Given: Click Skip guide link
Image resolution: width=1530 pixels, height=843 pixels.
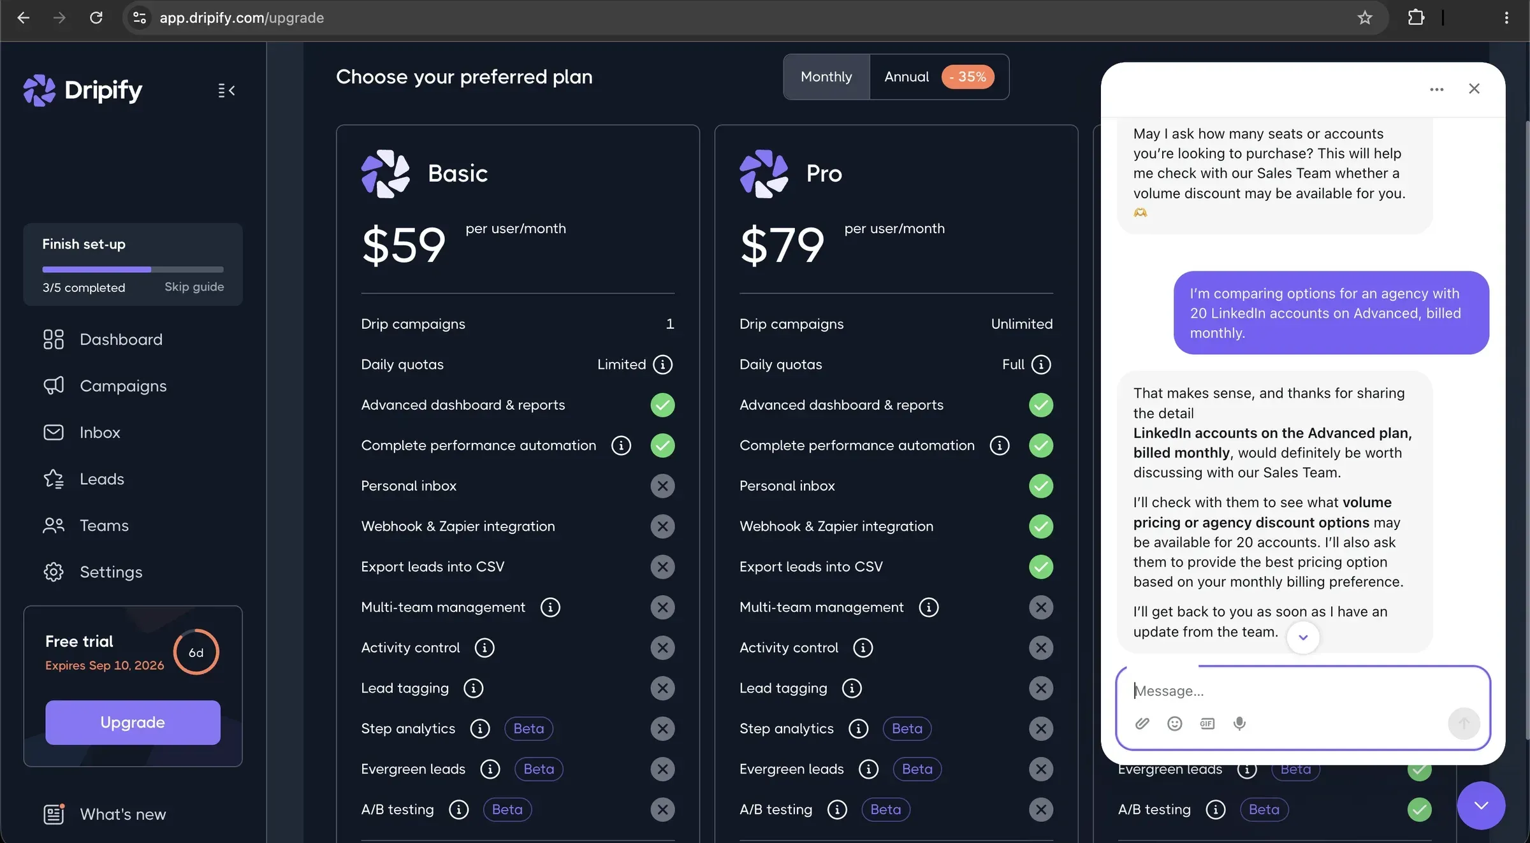Looking at the screenshot, I should 194,287.
